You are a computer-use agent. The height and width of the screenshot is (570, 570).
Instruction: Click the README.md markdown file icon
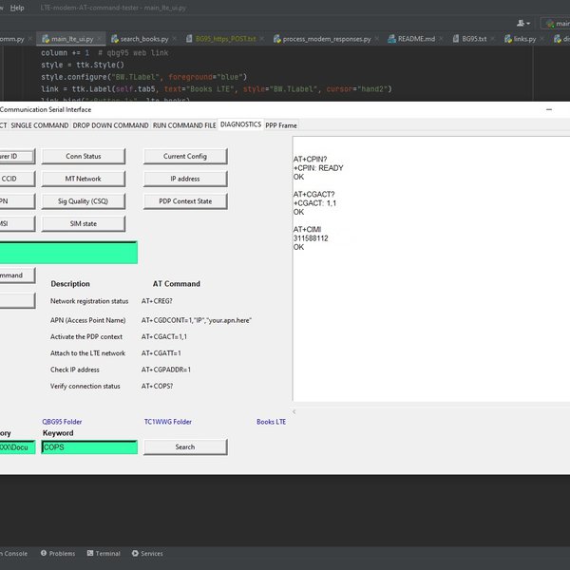(x=391, y=39)
